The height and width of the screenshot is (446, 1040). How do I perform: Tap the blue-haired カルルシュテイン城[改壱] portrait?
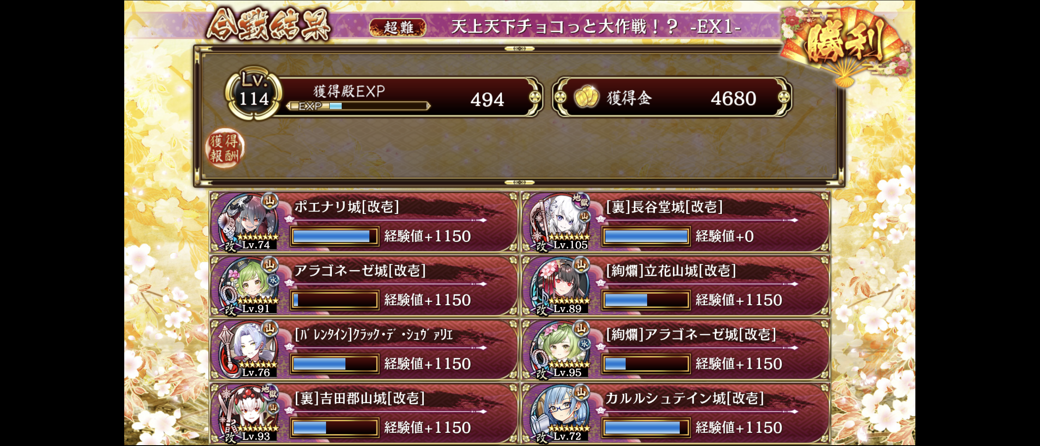pyautogui.click(x=560, y=414)
